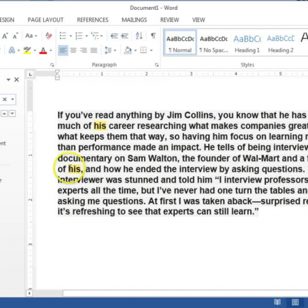Toggle Align Left
The height and width of the screenshot is (308, 308).
(x=63, y=51)
